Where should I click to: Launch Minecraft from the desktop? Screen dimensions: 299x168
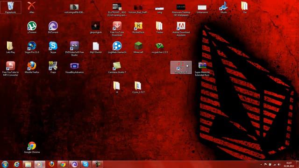click(138, 48)
